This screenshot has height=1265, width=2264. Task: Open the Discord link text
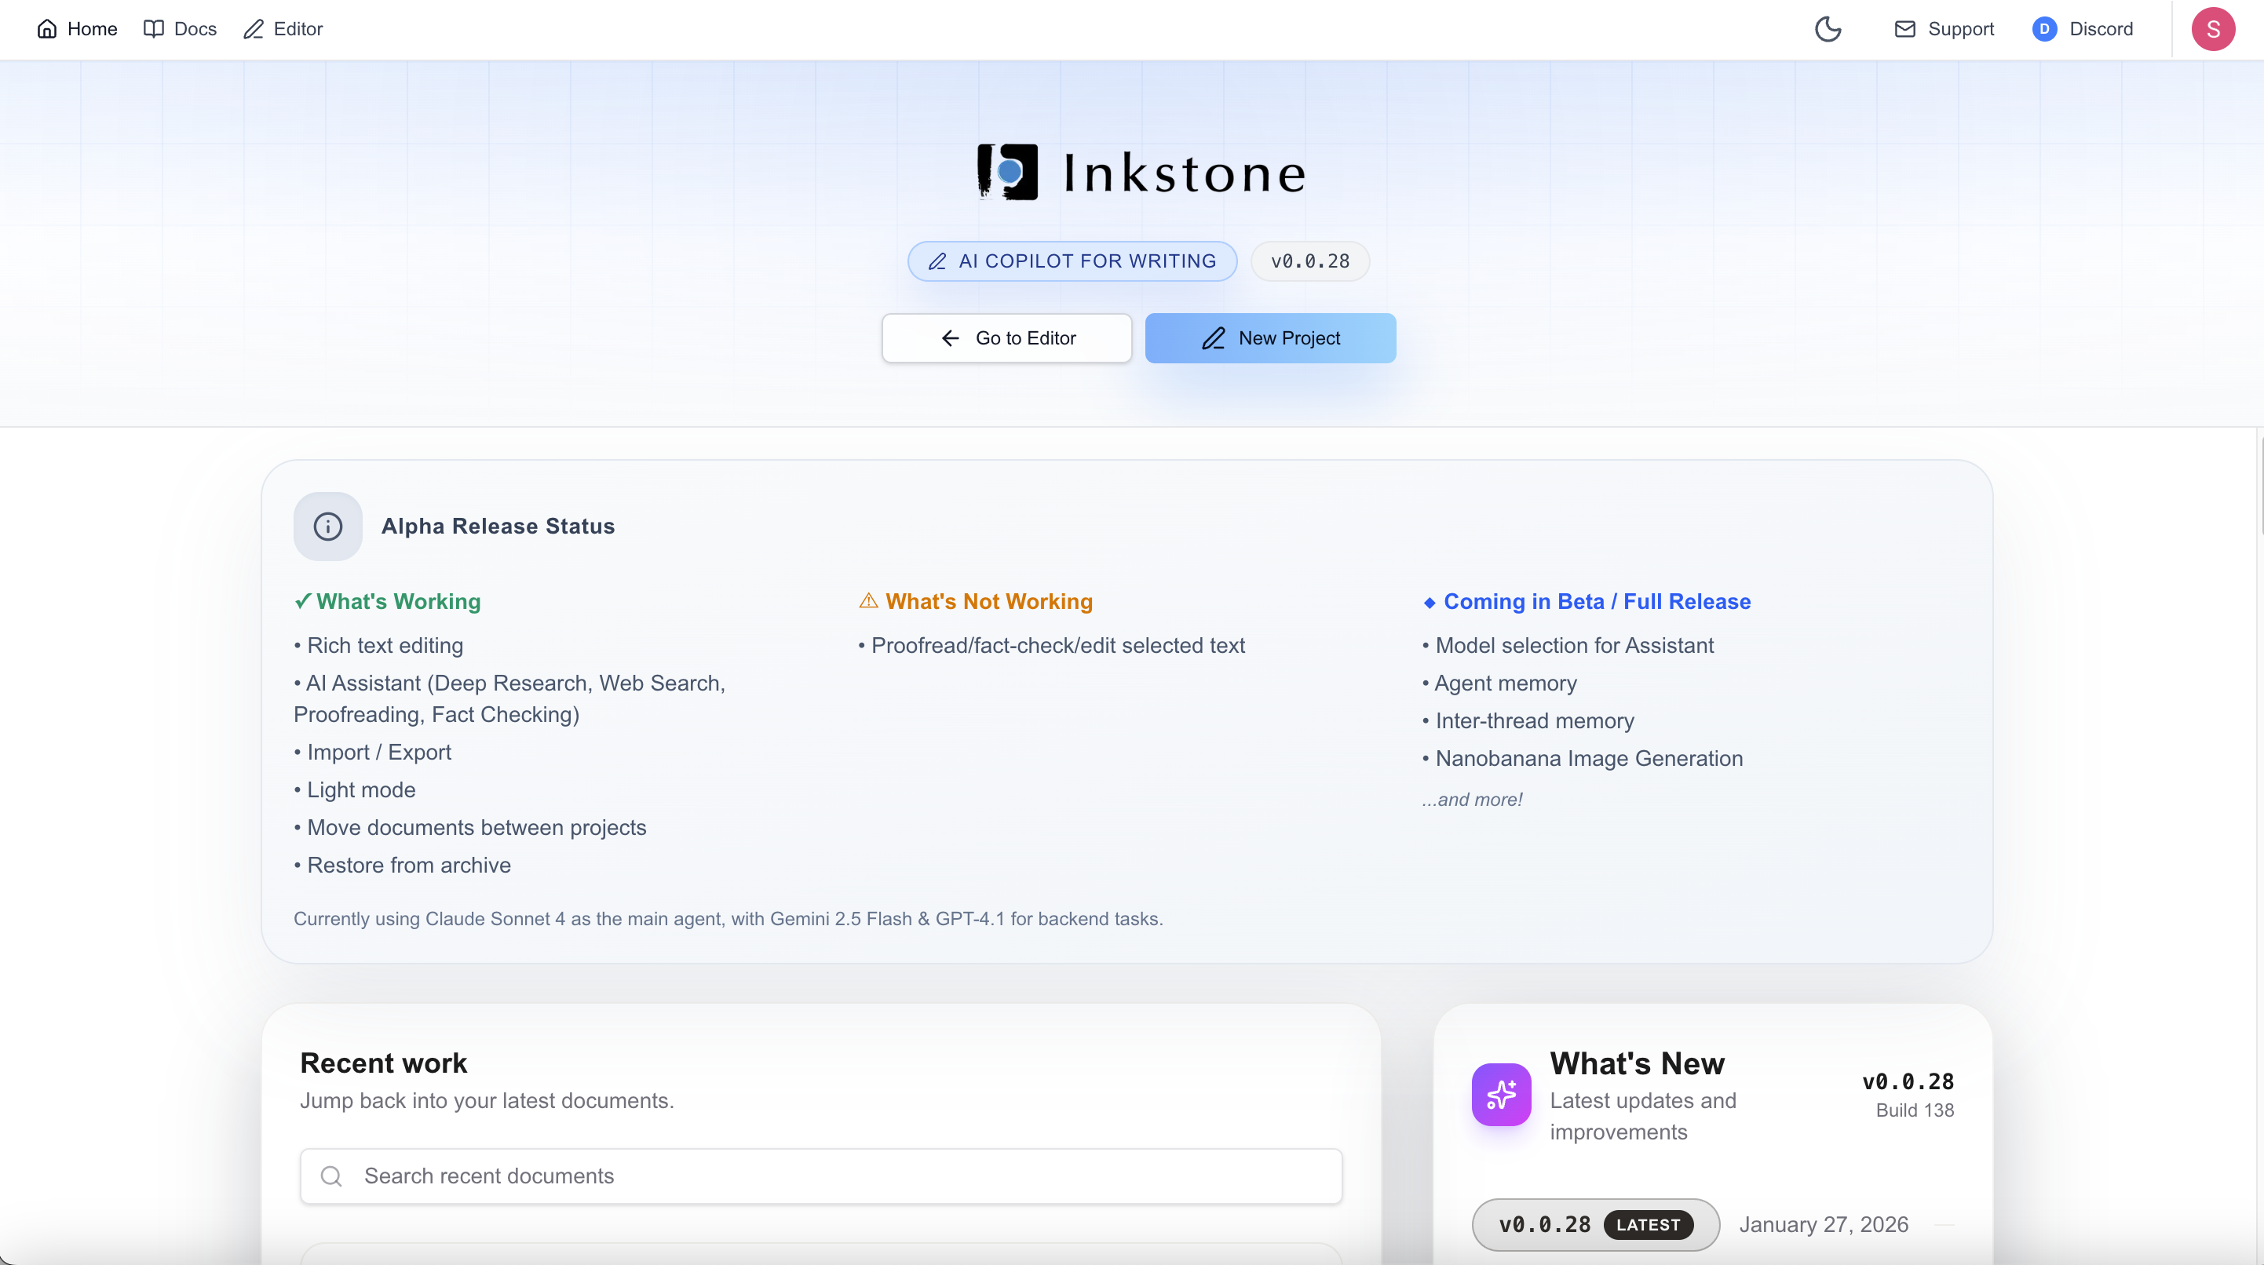pos(2101,29)
